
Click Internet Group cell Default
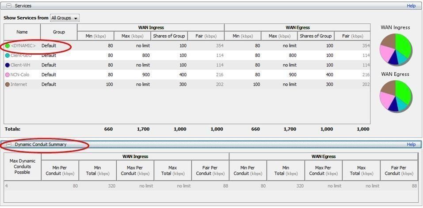49,85
